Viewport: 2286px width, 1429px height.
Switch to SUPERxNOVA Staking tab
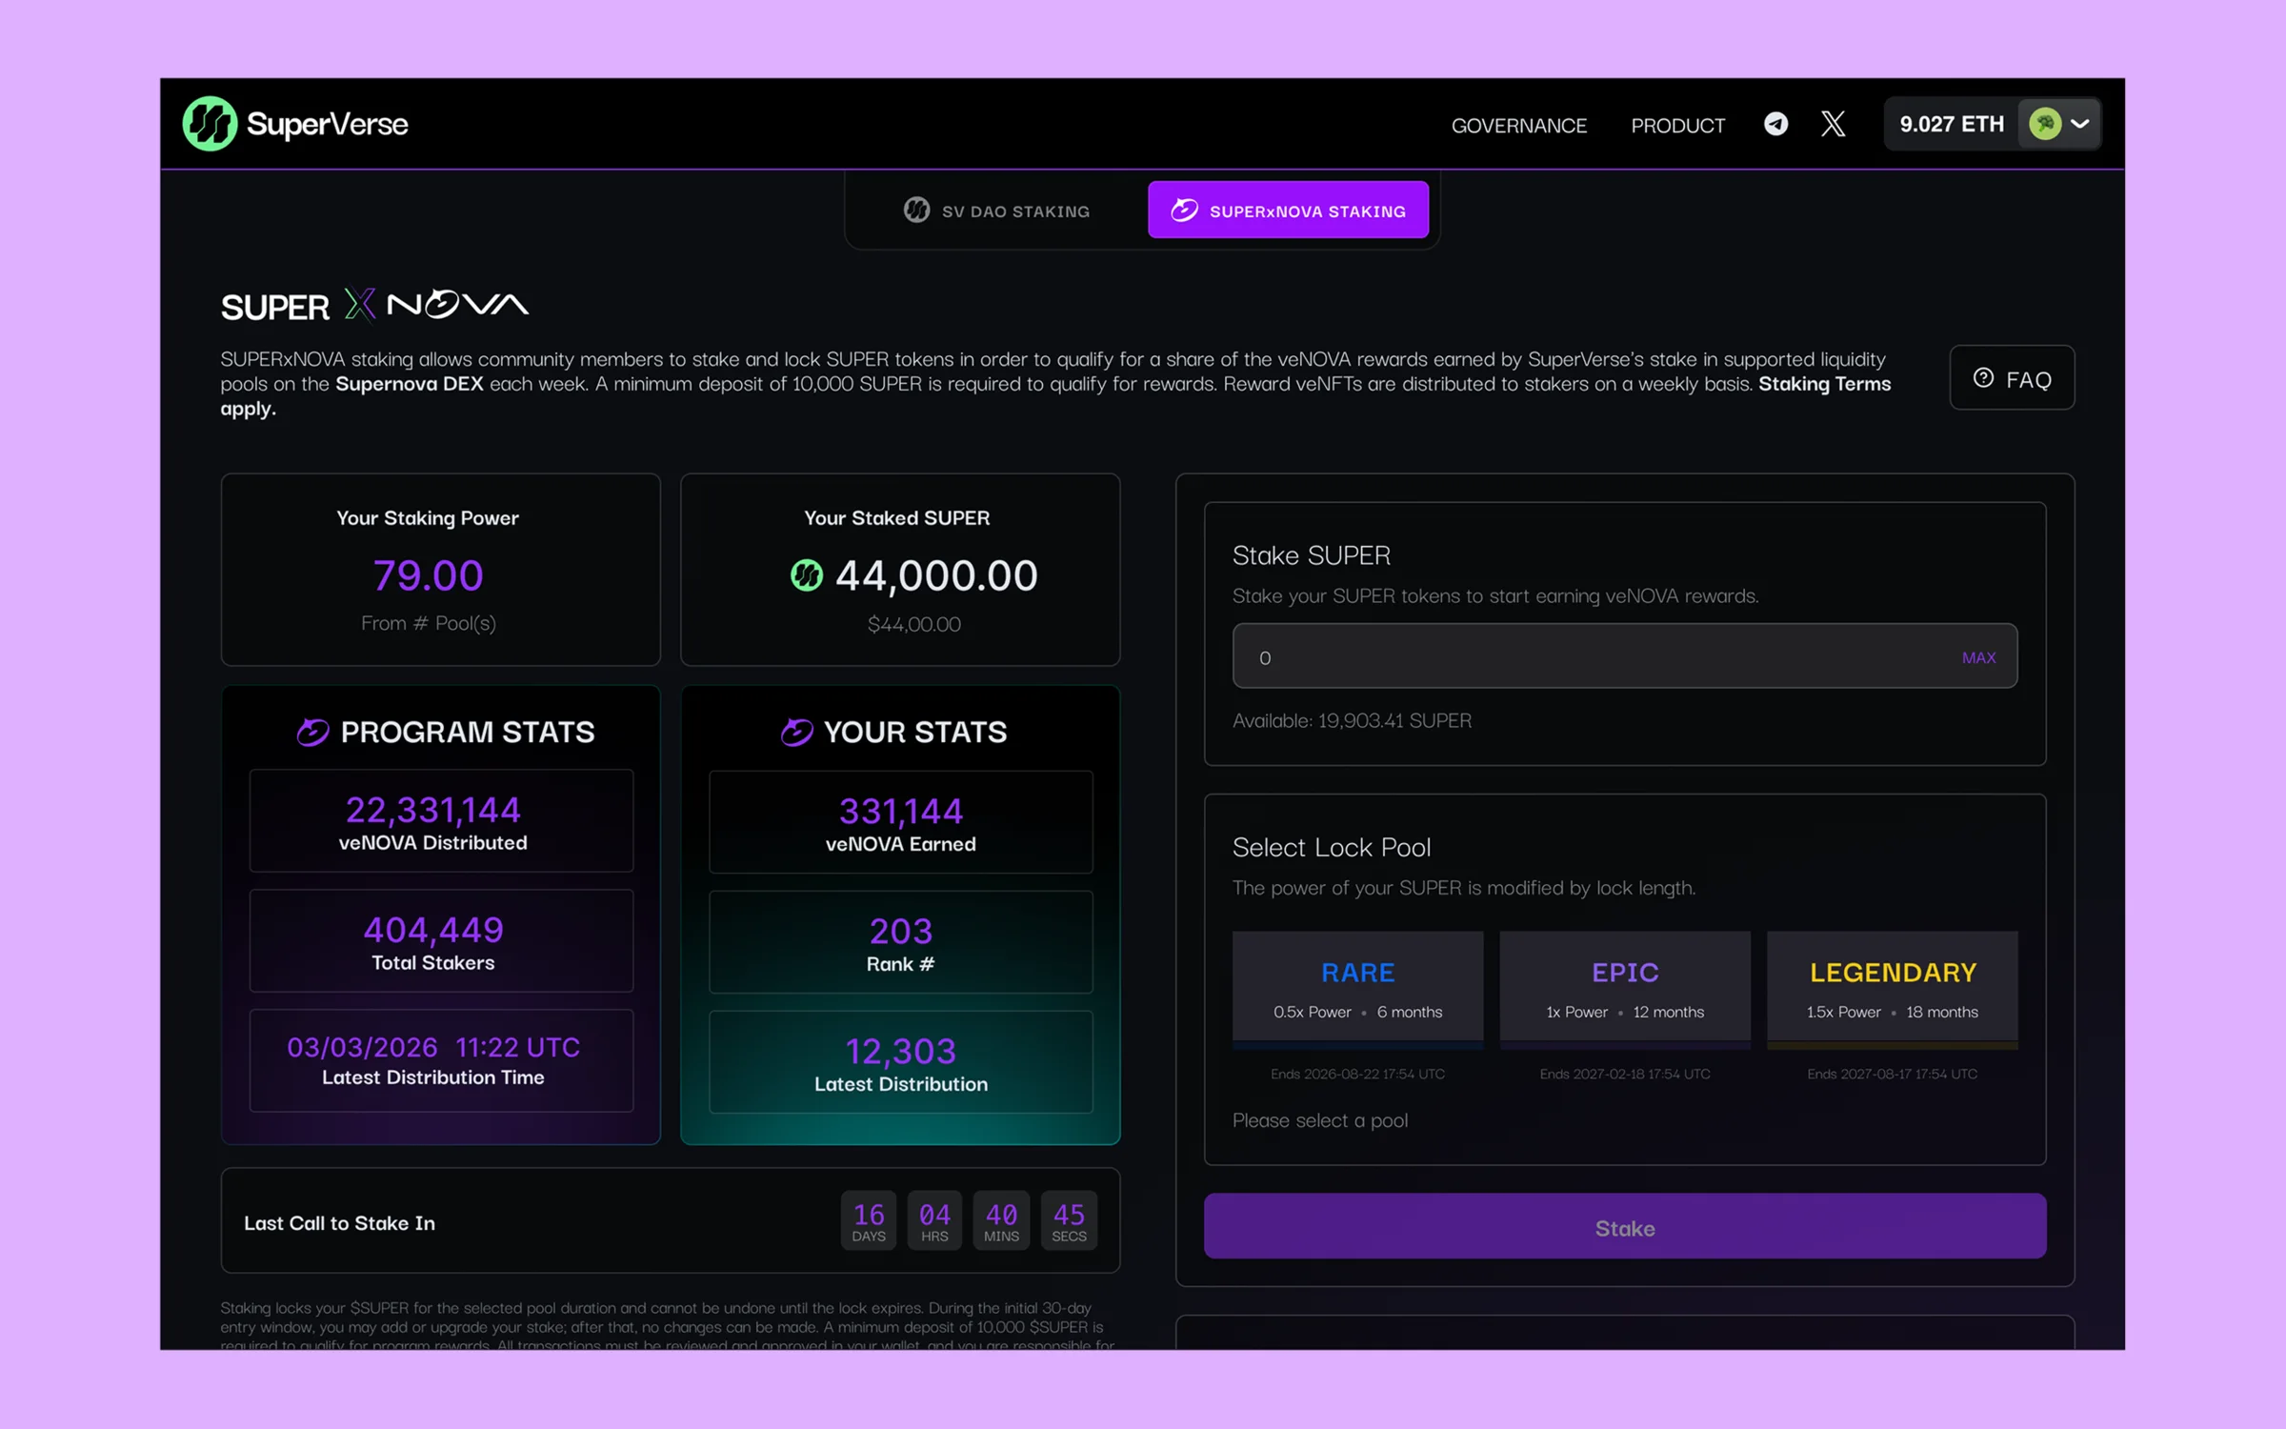(1288, 211)
